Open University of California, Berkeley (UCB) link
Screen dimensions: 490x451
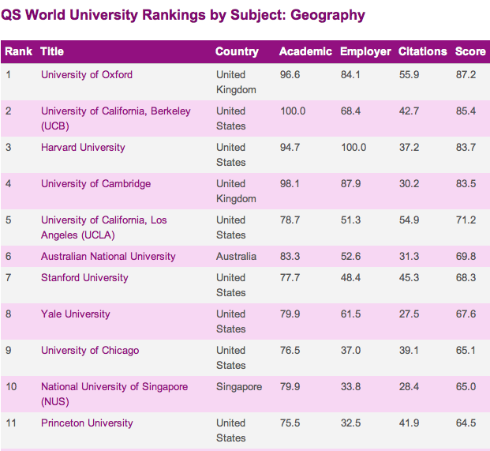(116, 118)
